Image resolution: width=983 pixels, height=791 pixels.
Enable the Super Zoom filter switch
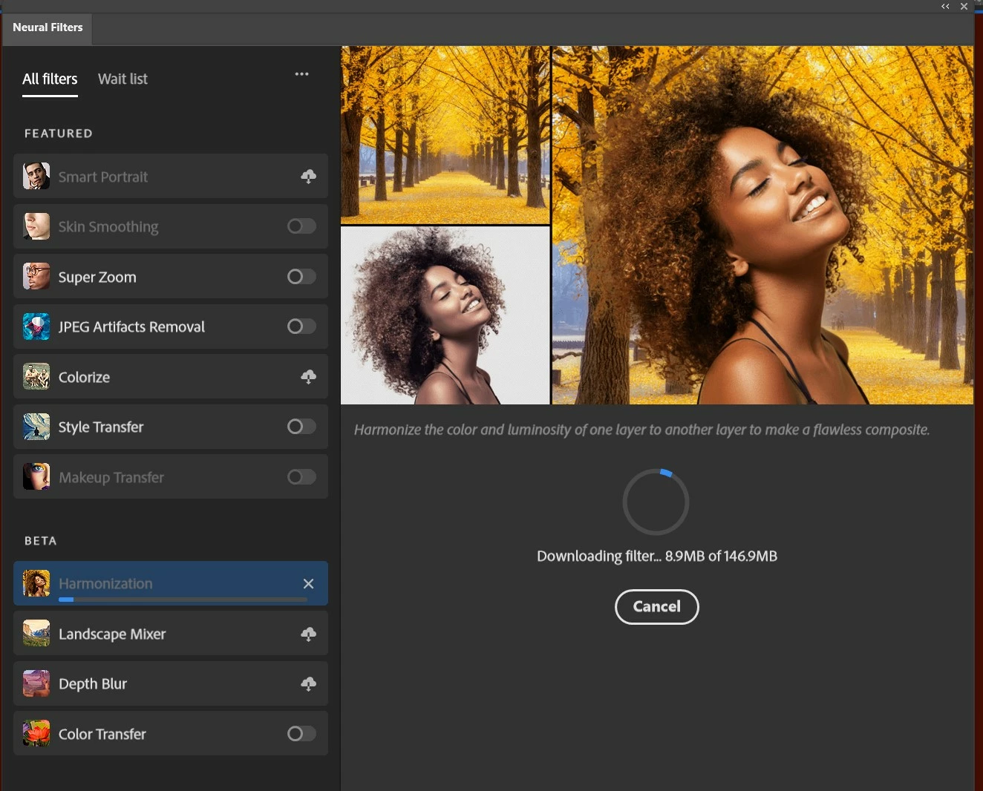point(301,277)
